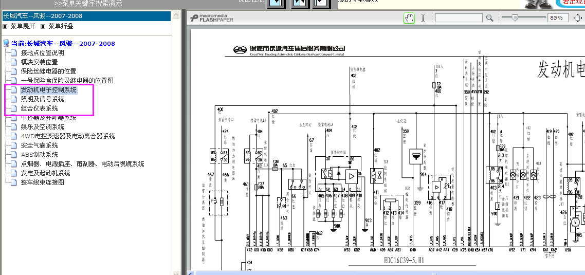Open 点烟器、电源插座、雨刮器、电动后视镜系统
This screenshot has height=275, width=585.
pyautogui.click(x=82, y=164)
